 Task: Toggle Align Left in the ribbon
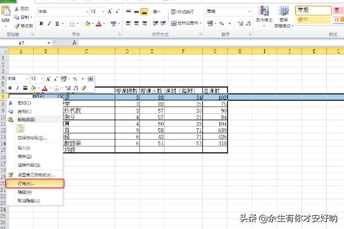[x=128, y=23]
